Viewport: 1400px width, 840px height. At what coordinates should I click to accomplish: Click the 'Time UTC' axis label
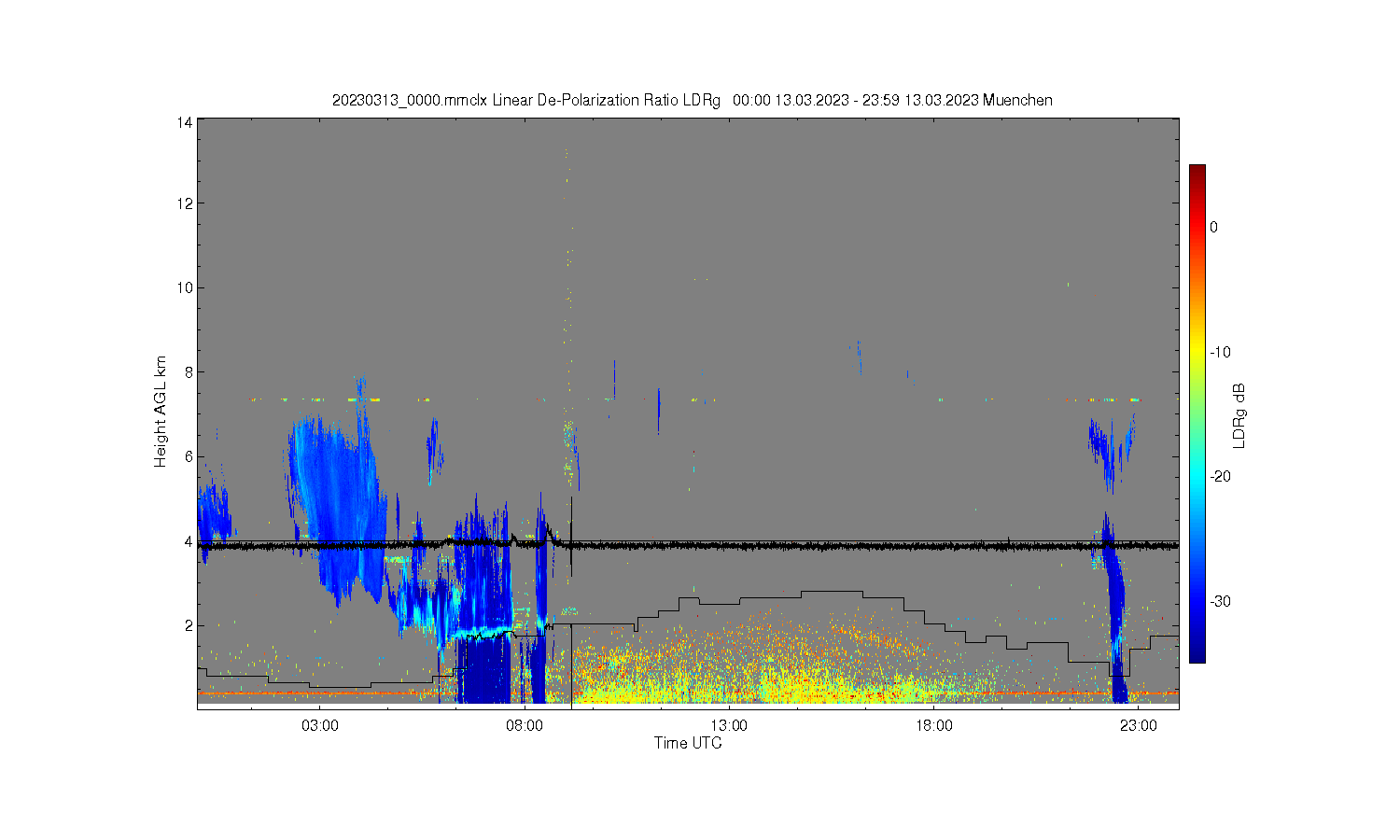coord(688,743)
